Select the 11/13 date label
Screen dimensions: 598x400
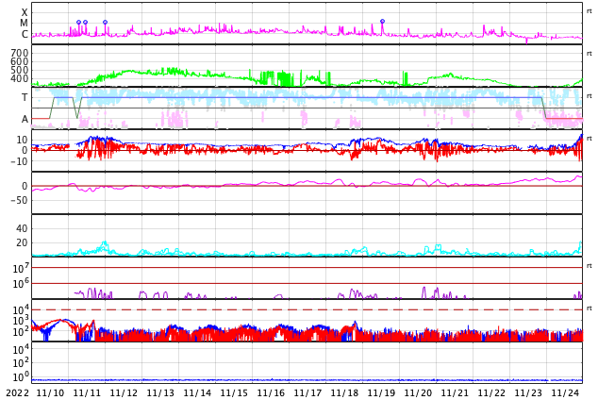(160, 392)
